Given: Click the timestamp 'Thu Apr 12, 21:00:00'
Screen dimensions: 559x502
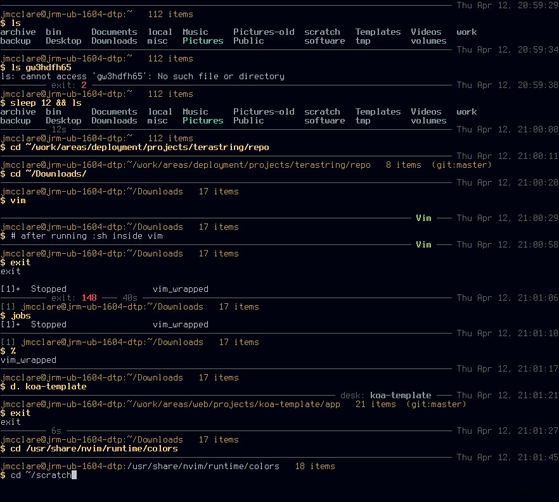Looking at the screenshot, I should click(507, 129).
